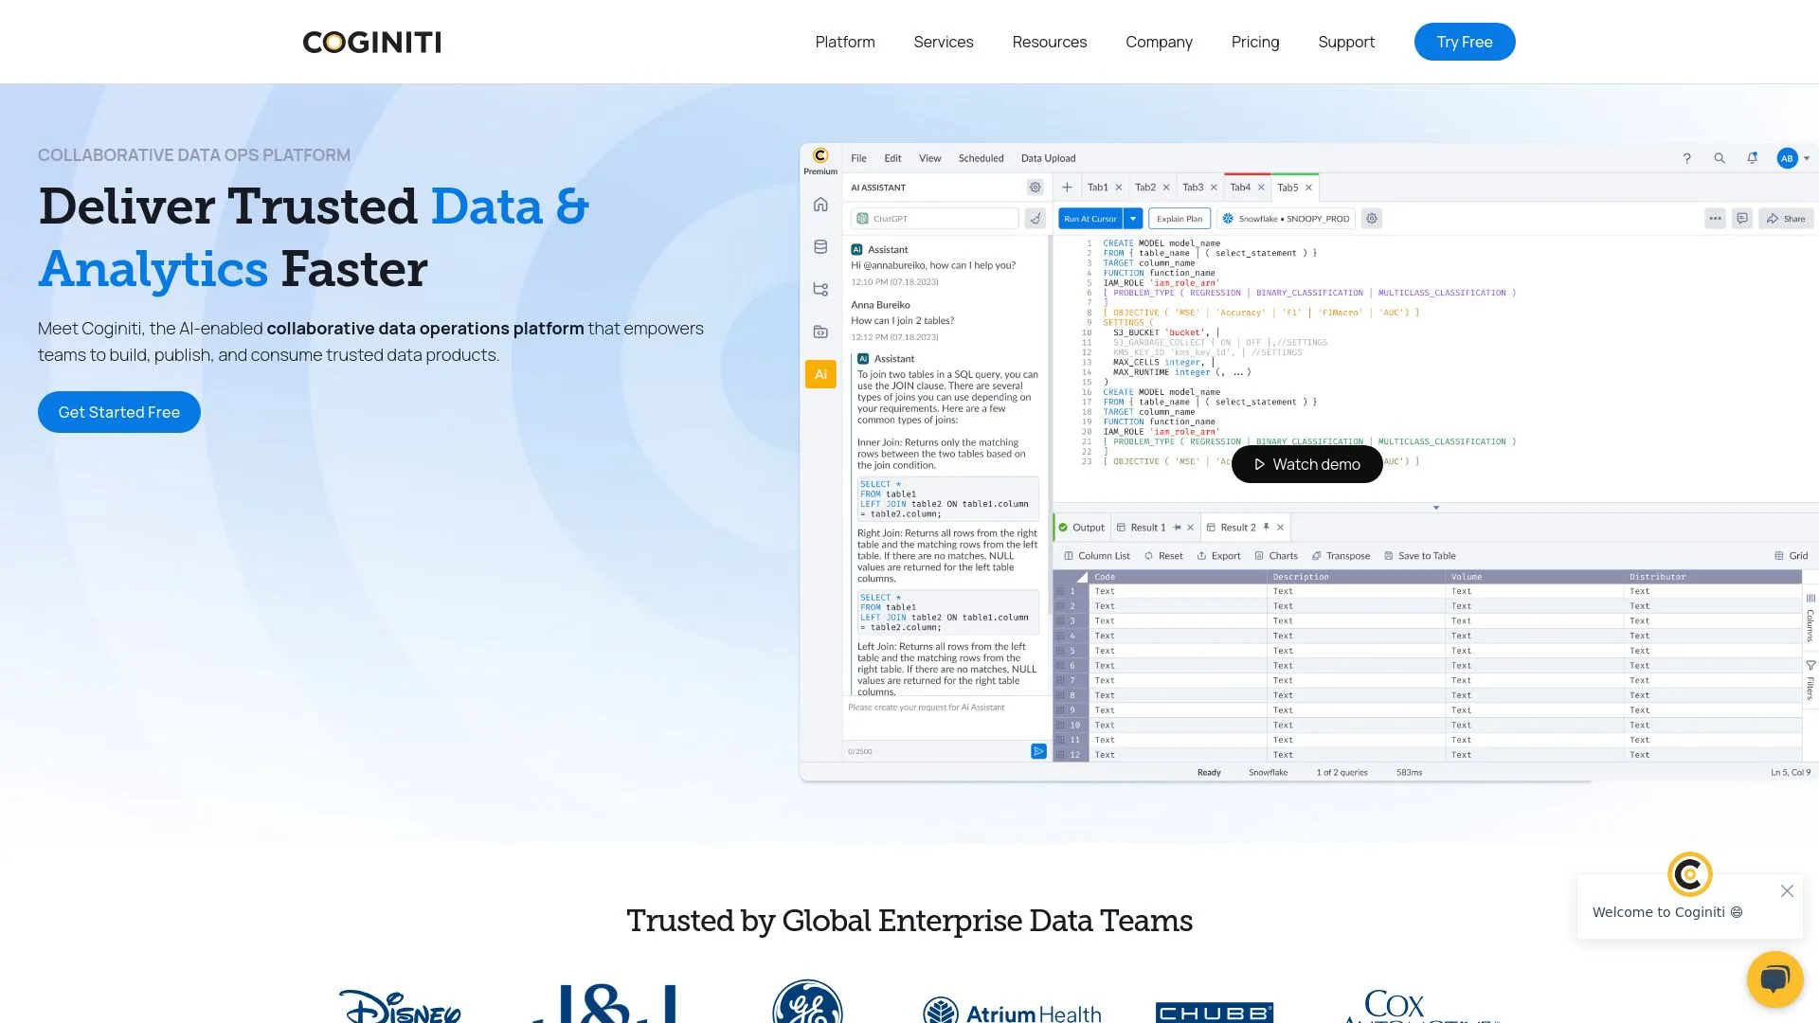Click the Coginiti logo in header
Screen dimensions: 1819x1023
tap(371, 42)
